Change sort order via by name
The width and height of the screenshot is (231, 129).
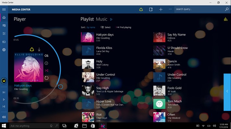pos(91,27)
